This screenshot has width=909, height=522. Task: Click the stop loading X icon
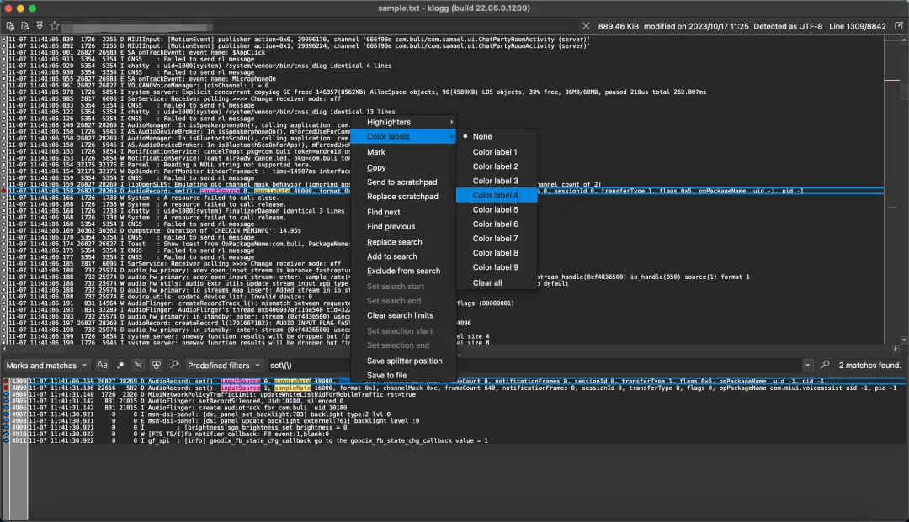tap(587, 26)
